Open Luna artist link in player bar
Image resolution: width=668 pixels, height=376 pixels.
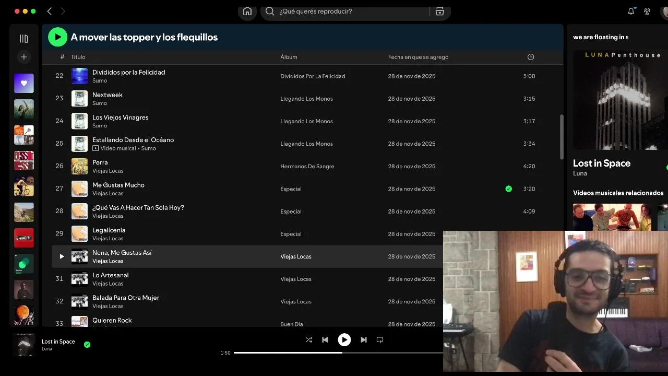(x=47, y=349)
